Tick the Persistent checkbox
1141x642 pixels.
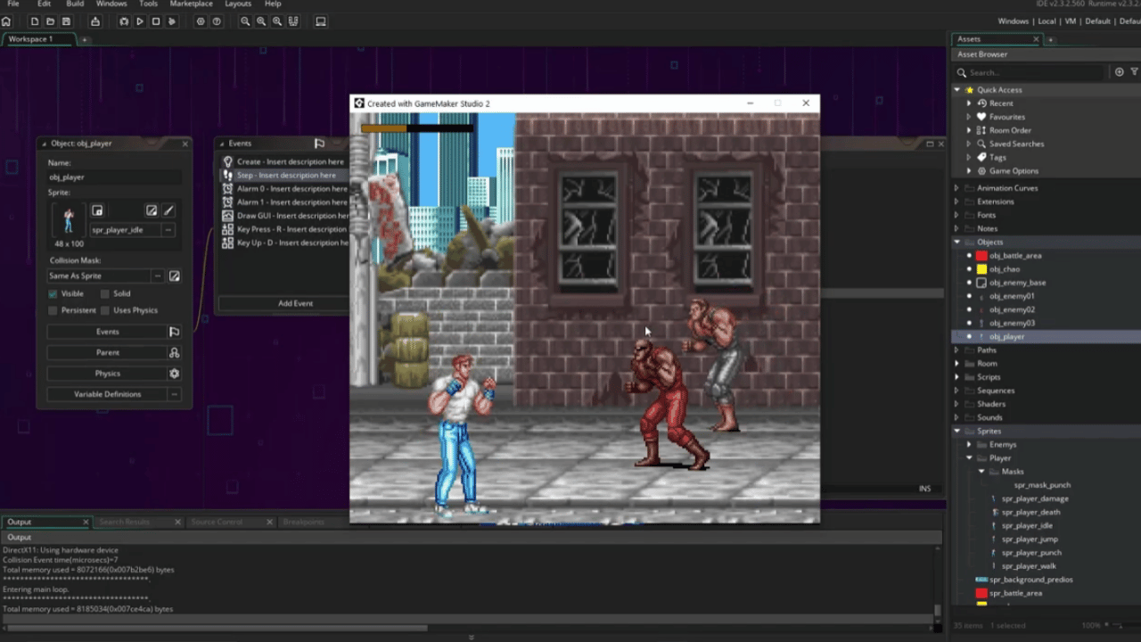tap(53, 310)
